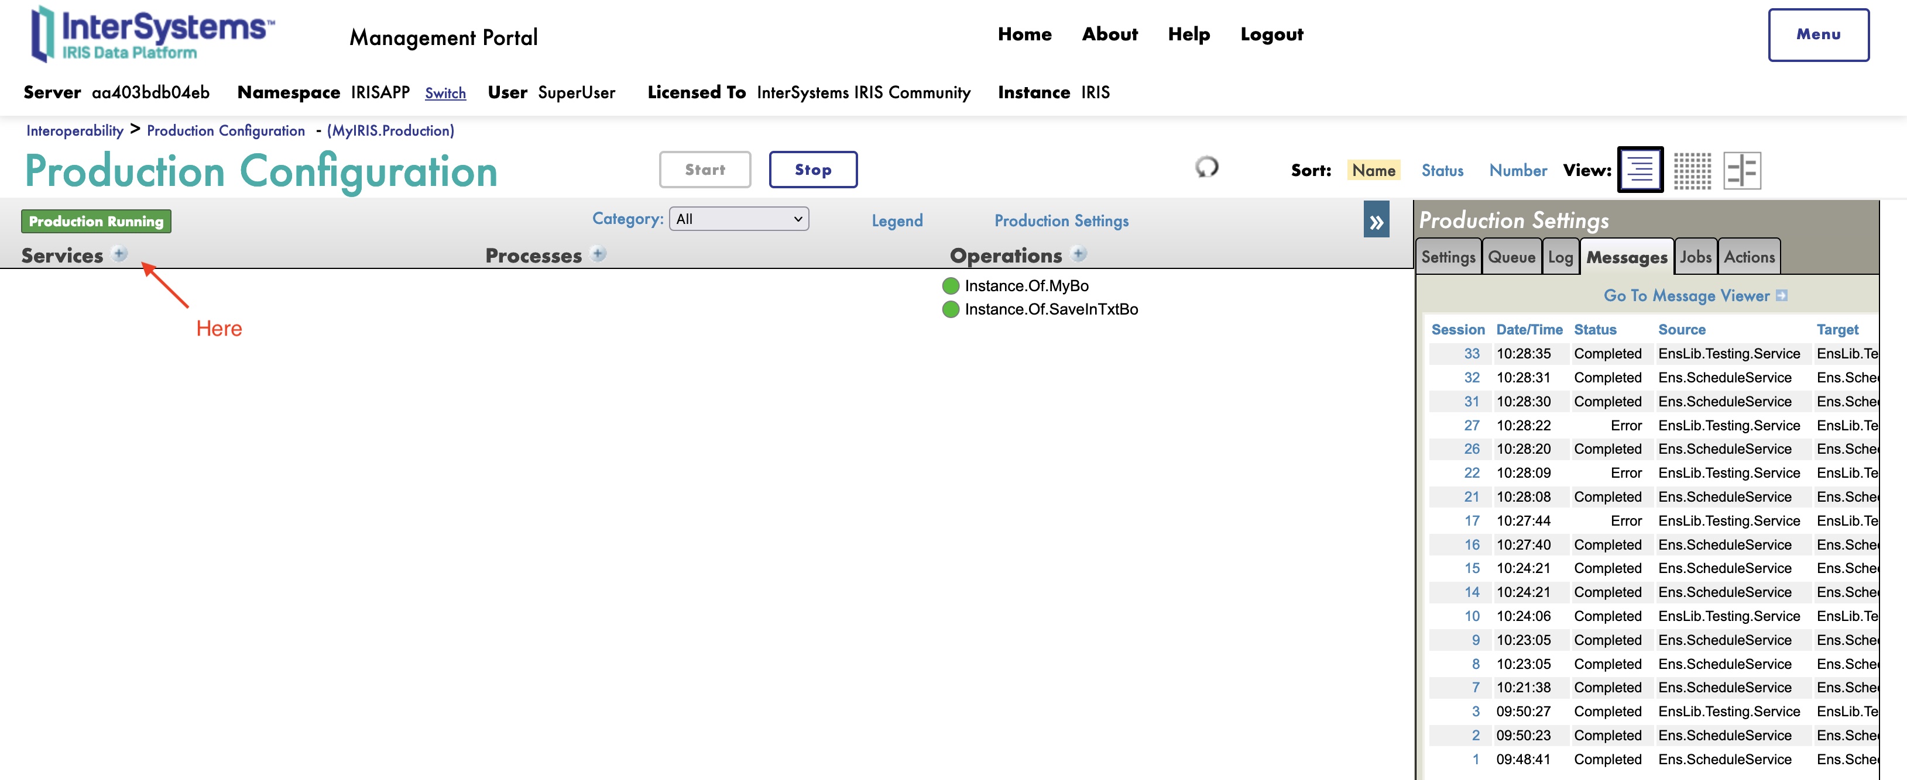Sort items by Name

tap(1373, 170)
